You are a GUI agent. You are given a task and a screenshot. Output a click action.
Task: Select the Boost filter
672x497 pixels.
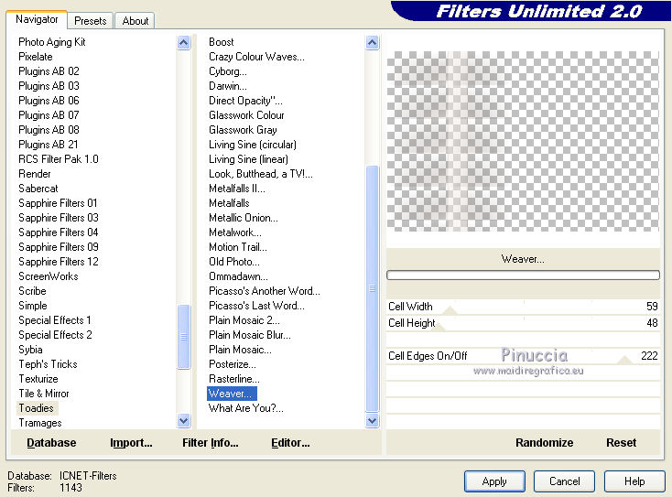[x=222, y=42]
